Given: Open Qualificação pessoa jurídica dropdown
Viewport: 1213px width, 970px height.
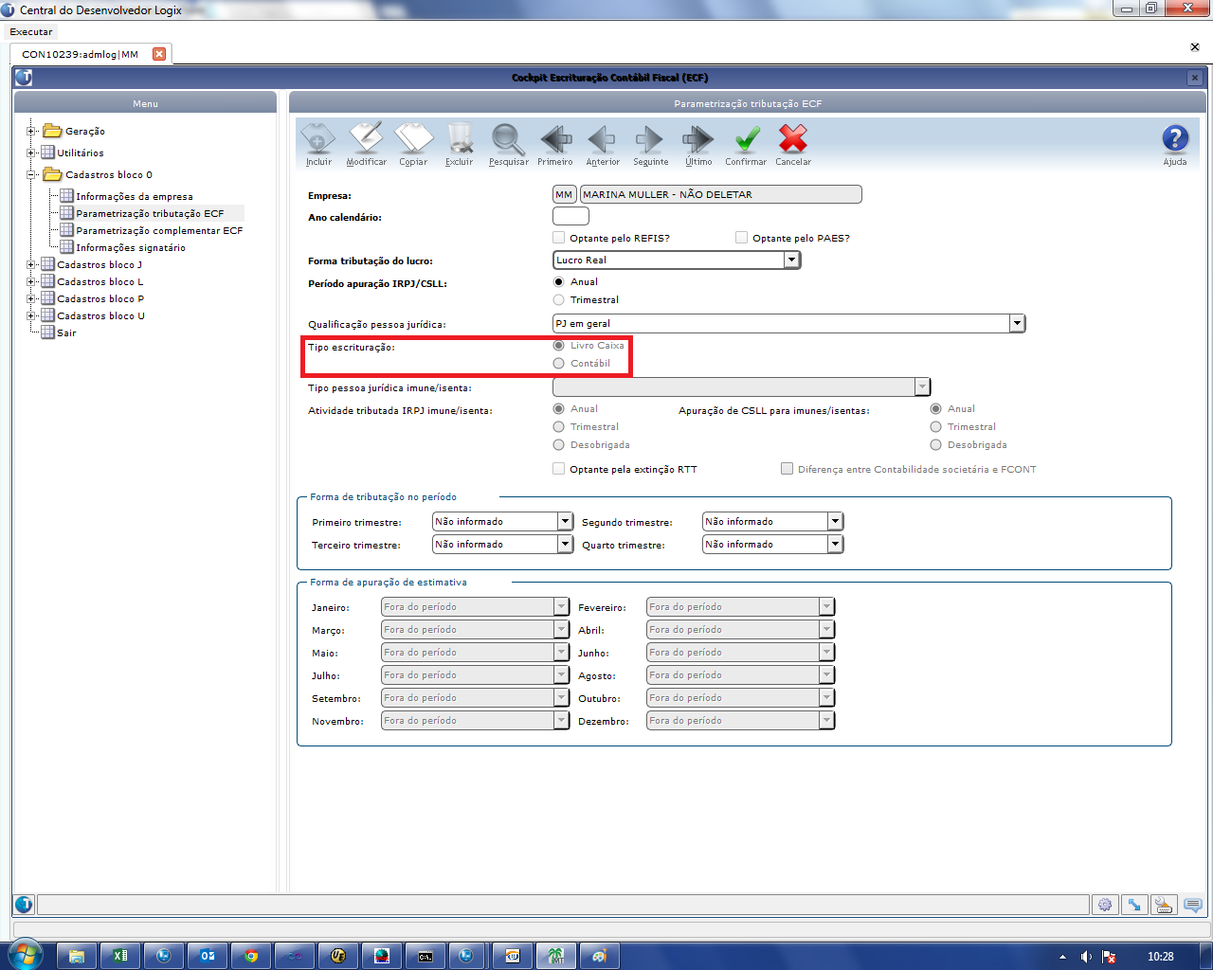Looking at the screenshot, I should 1017,323.
